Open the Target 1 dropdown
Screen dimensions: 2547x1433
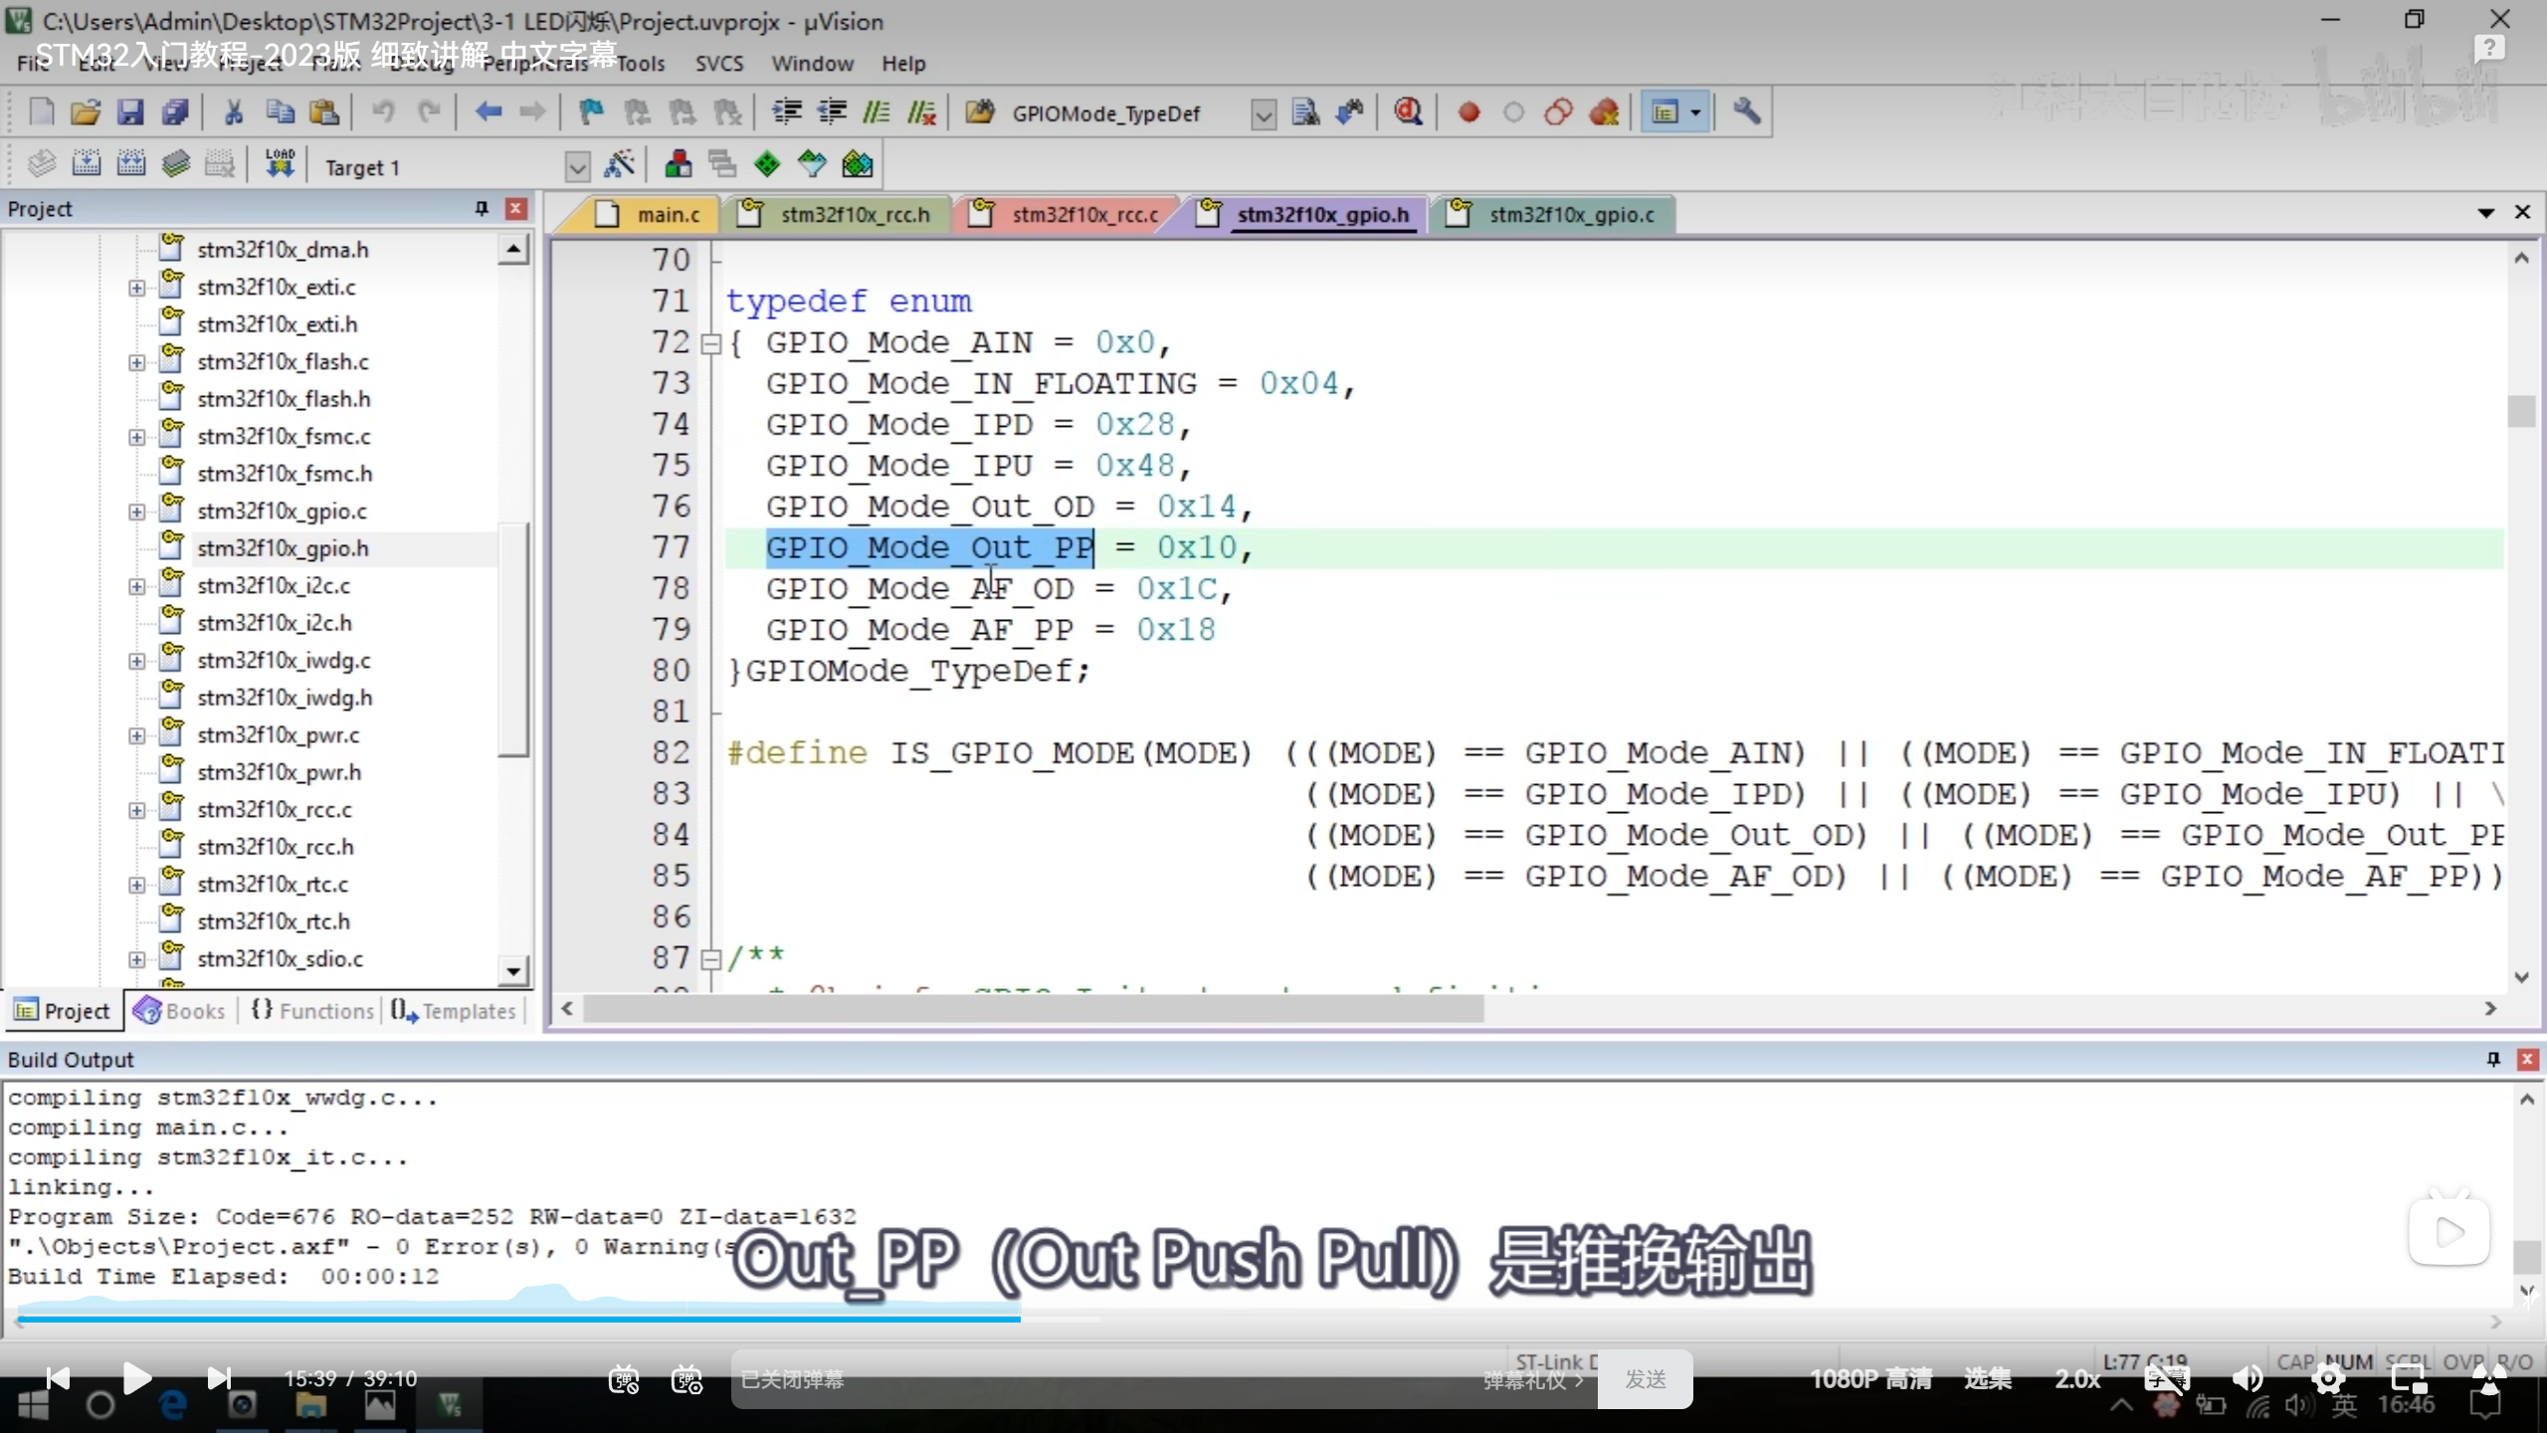577,167
